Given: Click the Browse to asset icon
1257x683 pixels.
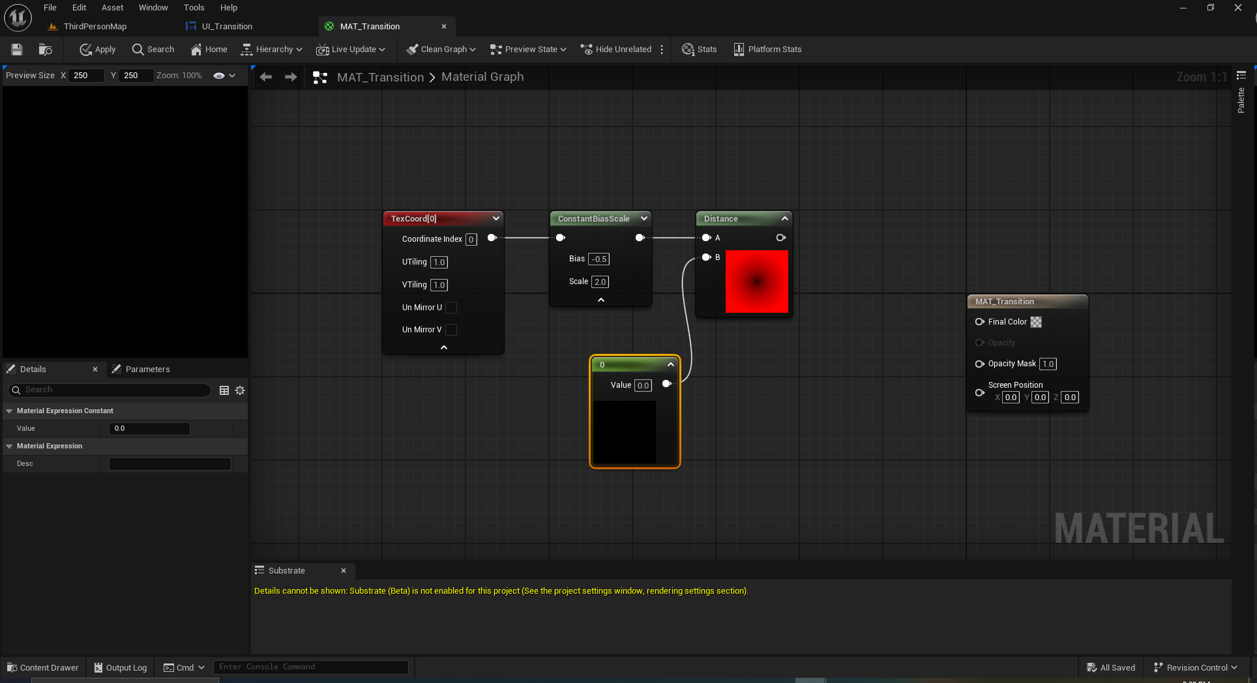Looking at the screenshot, I should 45,50.
